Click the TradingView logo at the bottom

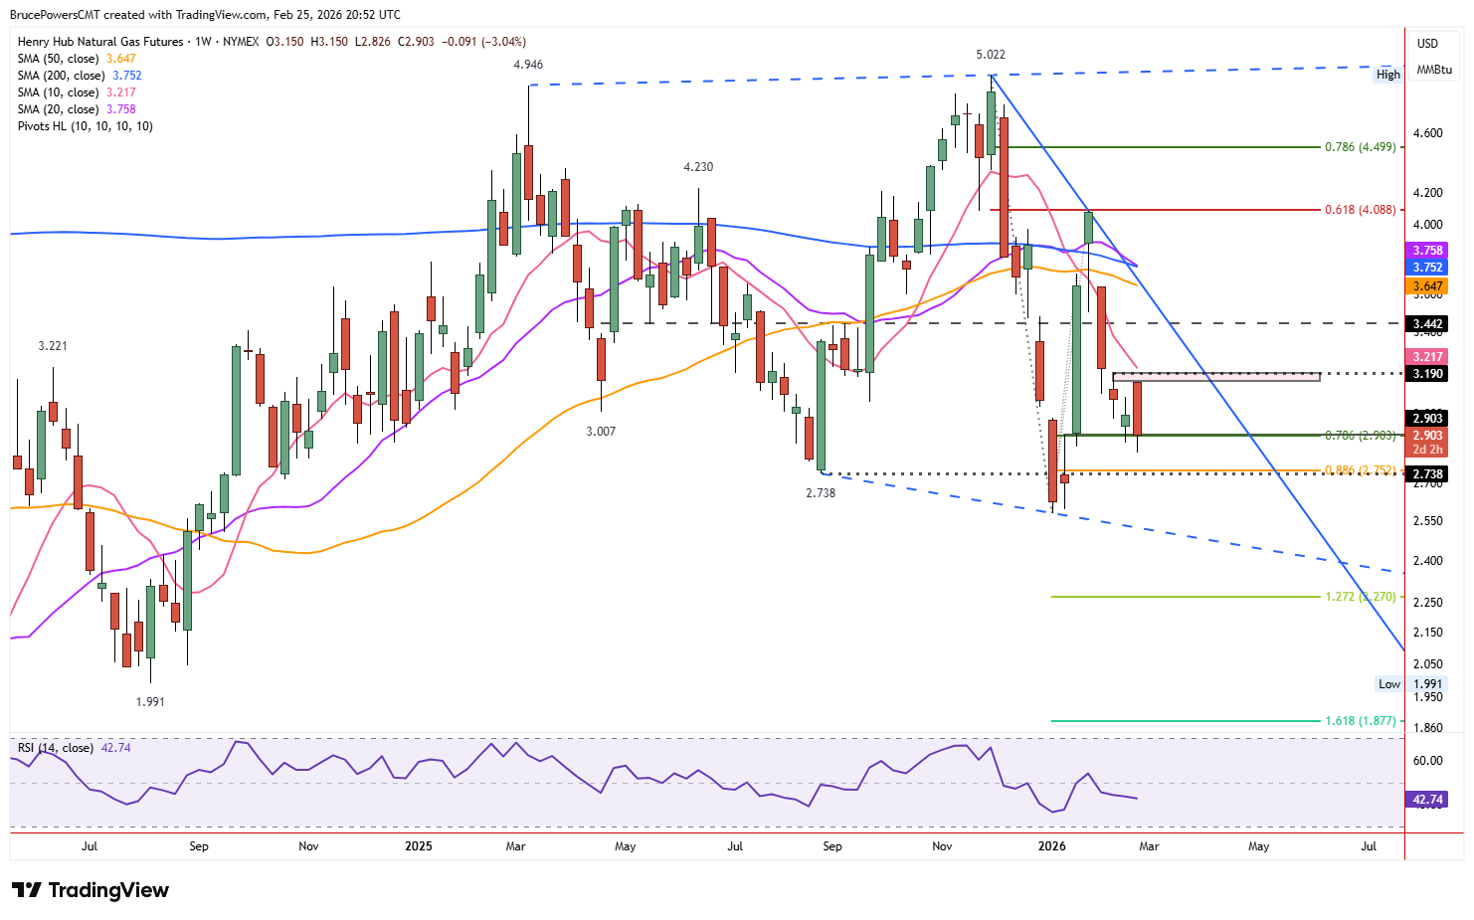[91, 890]
